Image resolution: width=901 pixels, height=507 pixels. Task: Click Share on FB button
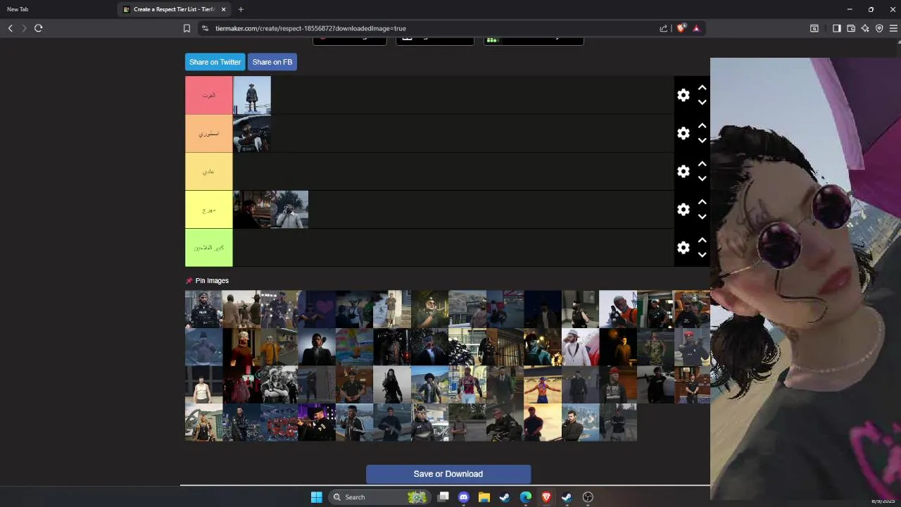[272, 62]
